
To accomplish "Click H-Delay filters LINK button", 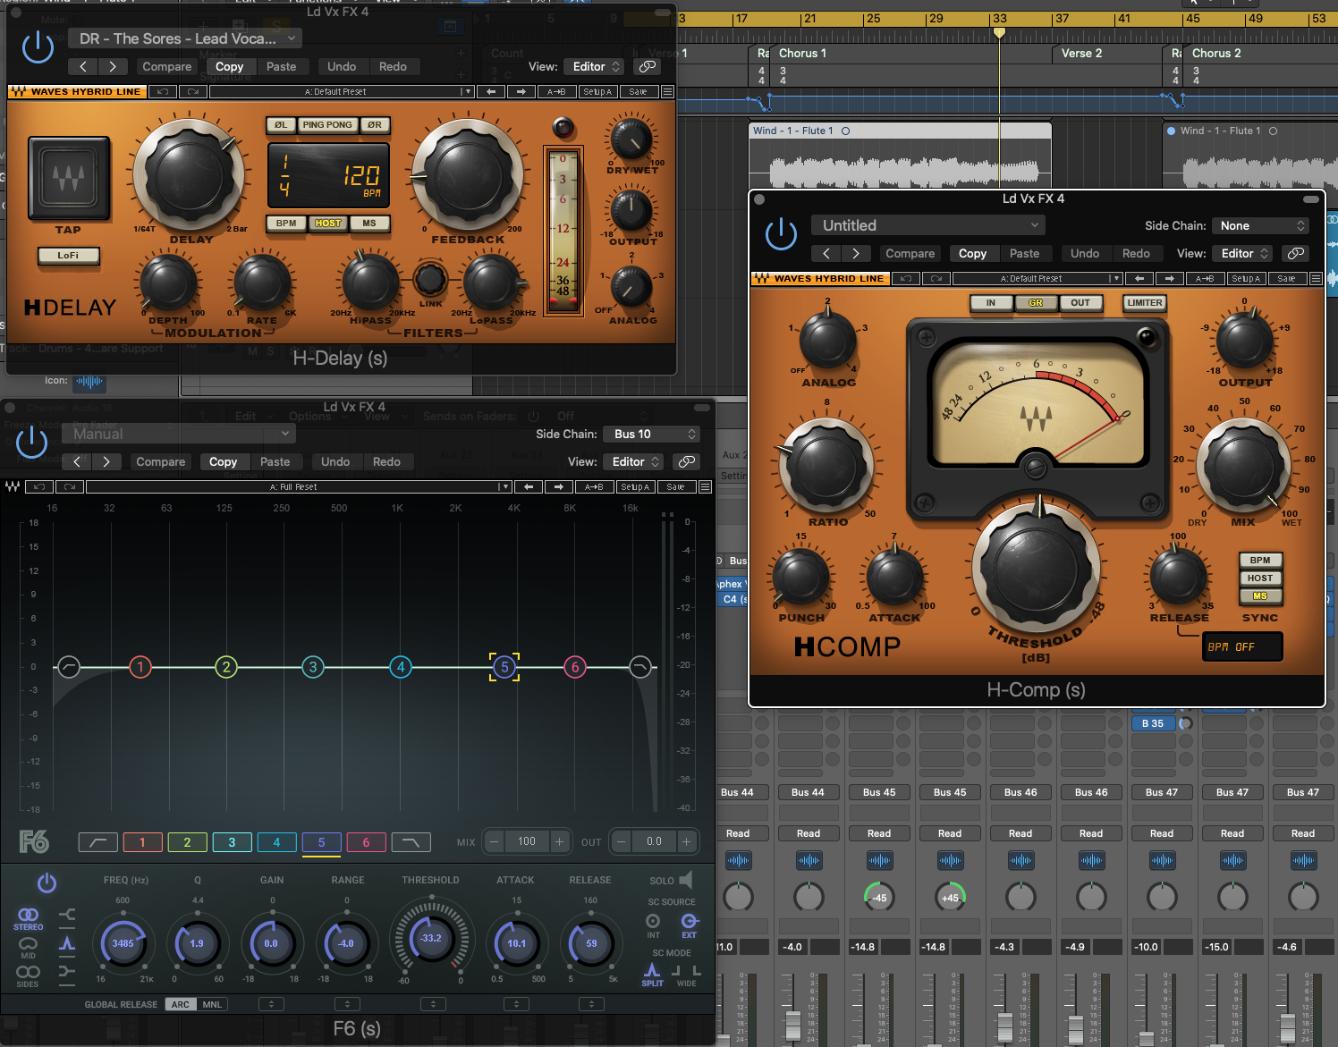I will (430, 280).
